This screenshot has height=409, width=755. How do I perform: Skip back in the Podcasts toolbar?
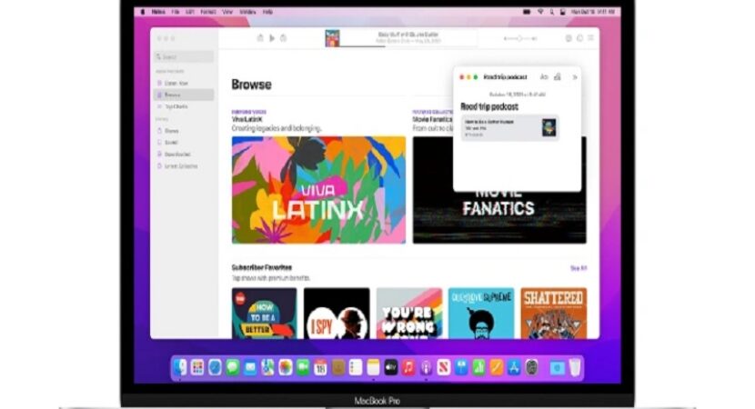(260, 38)
